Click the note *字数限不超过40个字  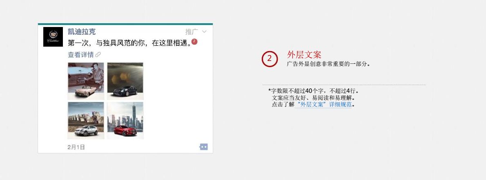[296, 91]
